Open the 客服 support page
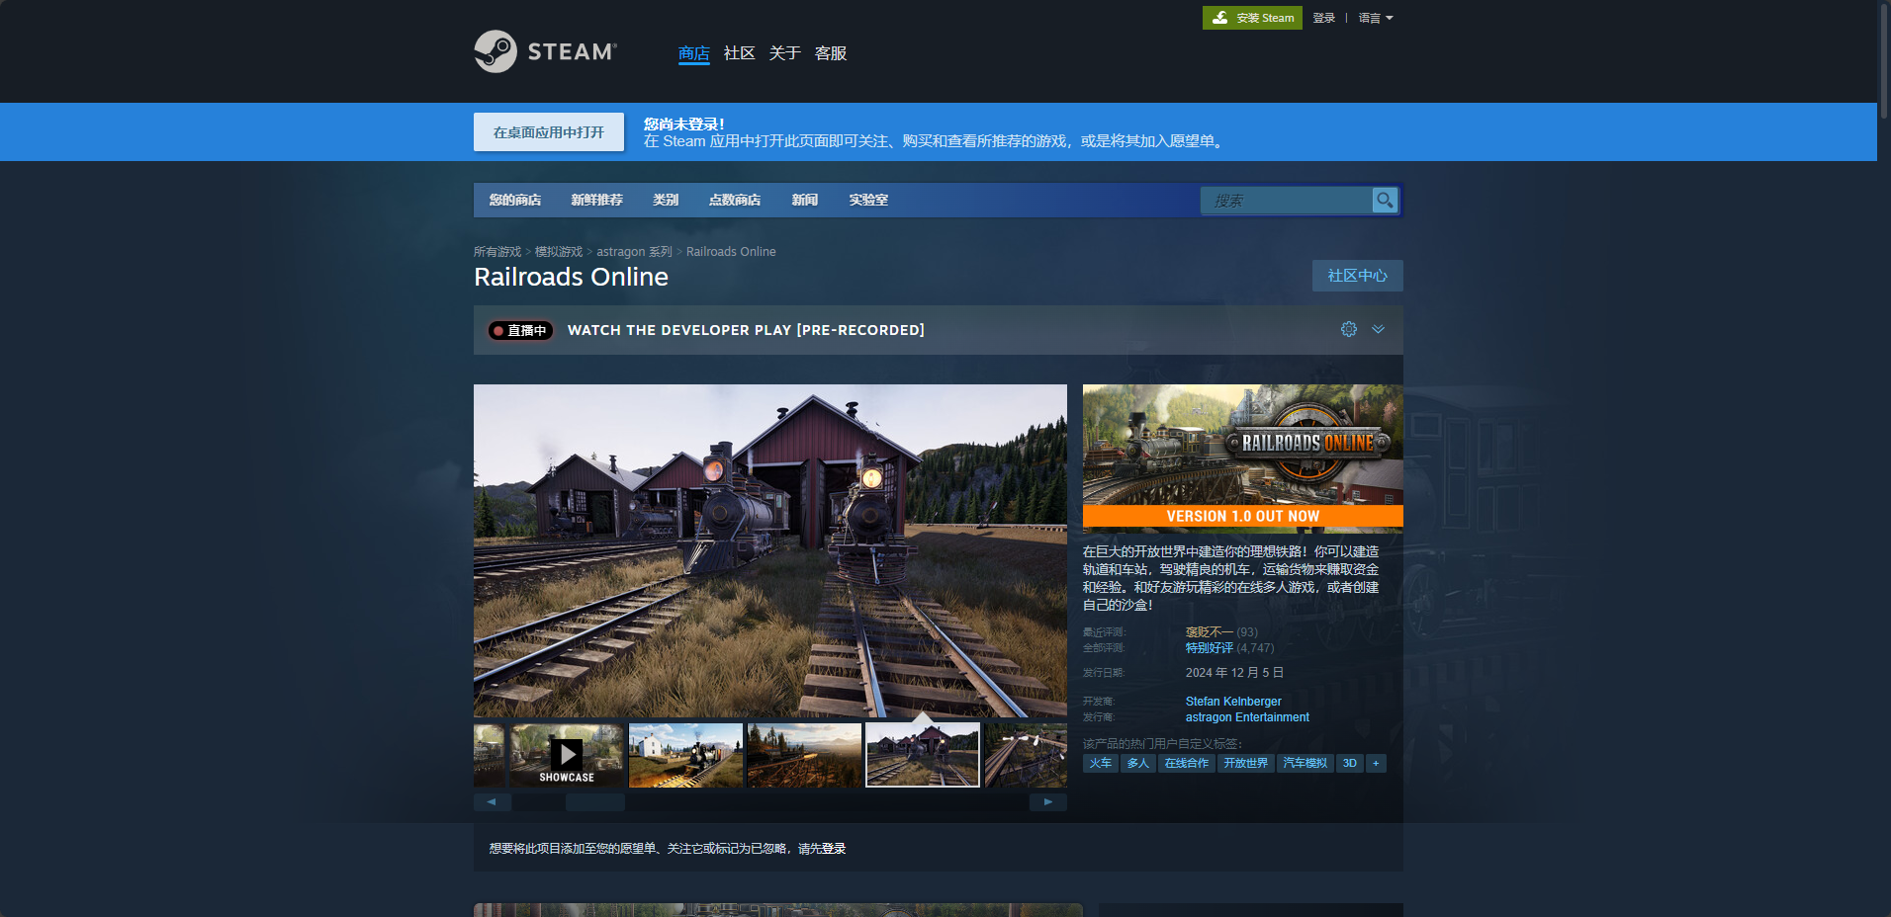This screenshot has height=917, width=1891. (x=830, y=53)
